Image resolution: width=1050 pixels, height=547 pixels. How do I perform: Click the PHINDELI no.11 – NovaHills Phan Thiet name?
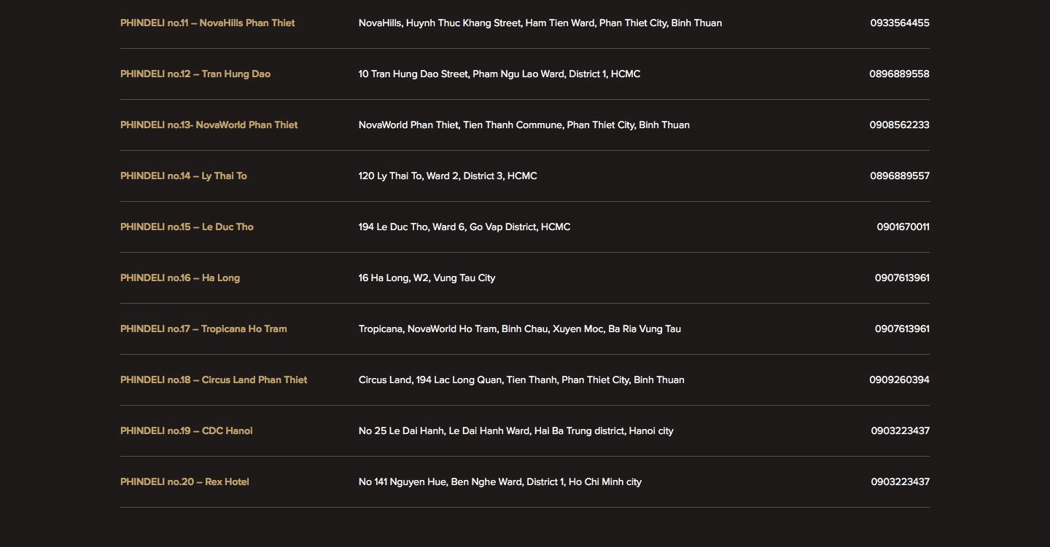coord(207,23)
